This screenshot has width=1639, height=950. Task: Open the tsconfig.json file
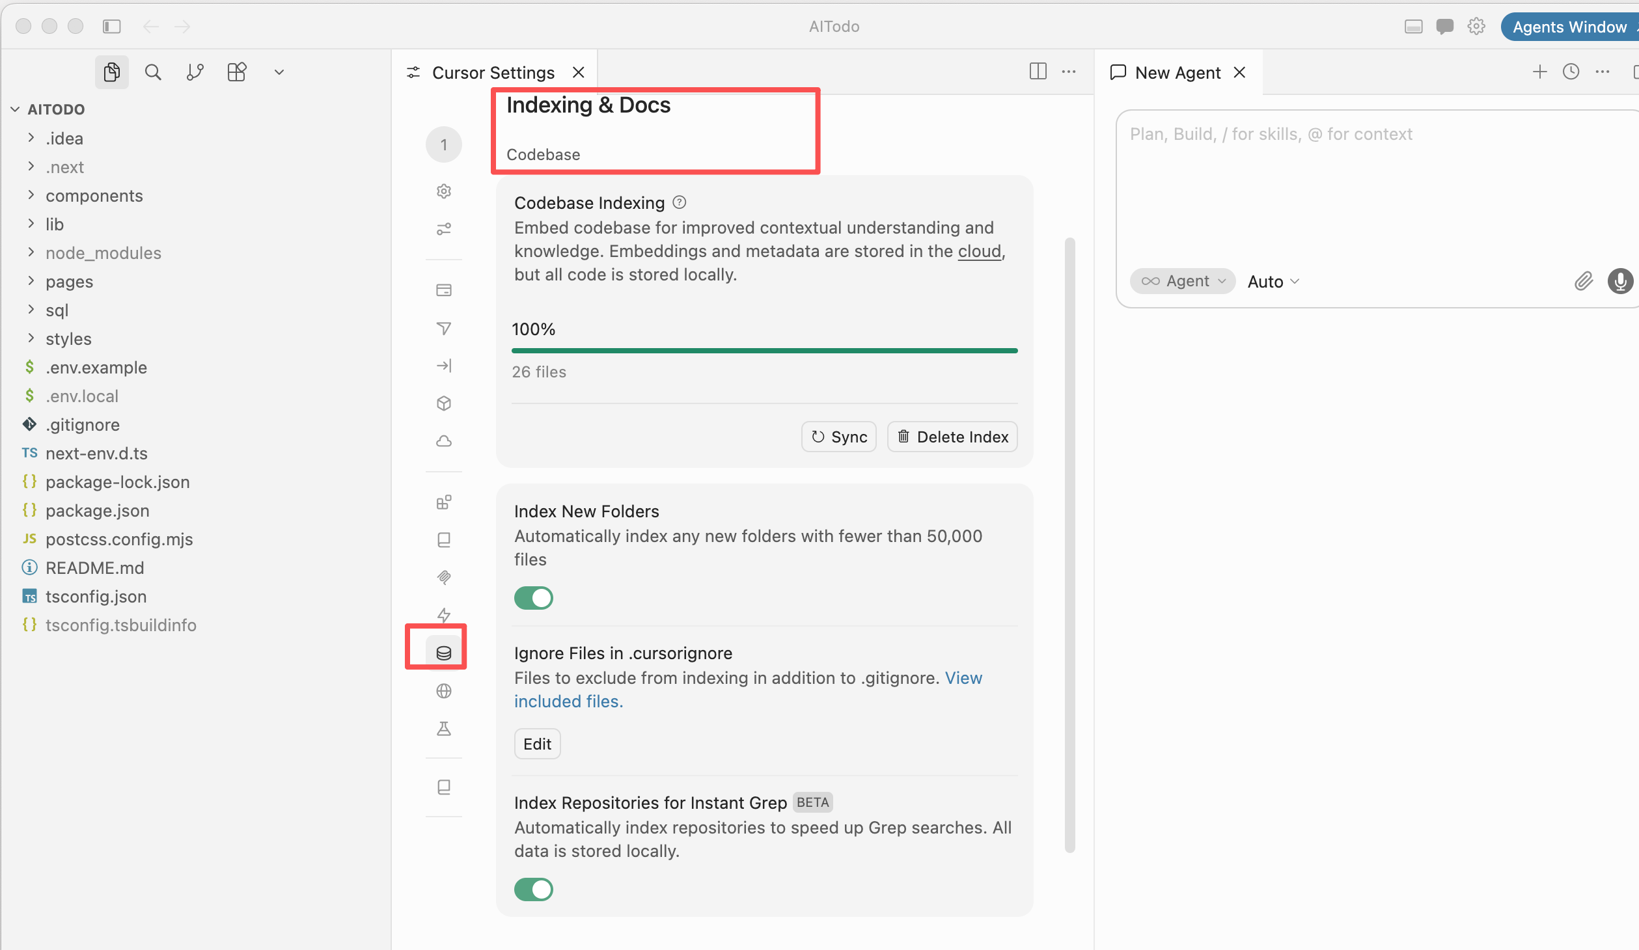pos(96,596)
